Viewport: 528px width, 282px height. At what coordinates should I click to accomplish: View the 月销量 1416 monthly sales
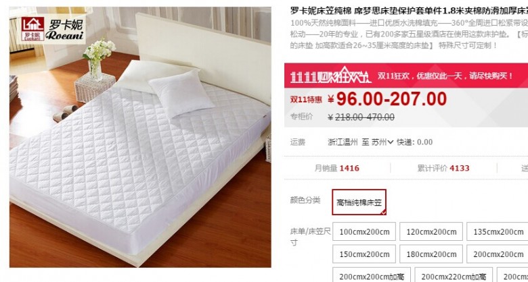coord(336,168)
